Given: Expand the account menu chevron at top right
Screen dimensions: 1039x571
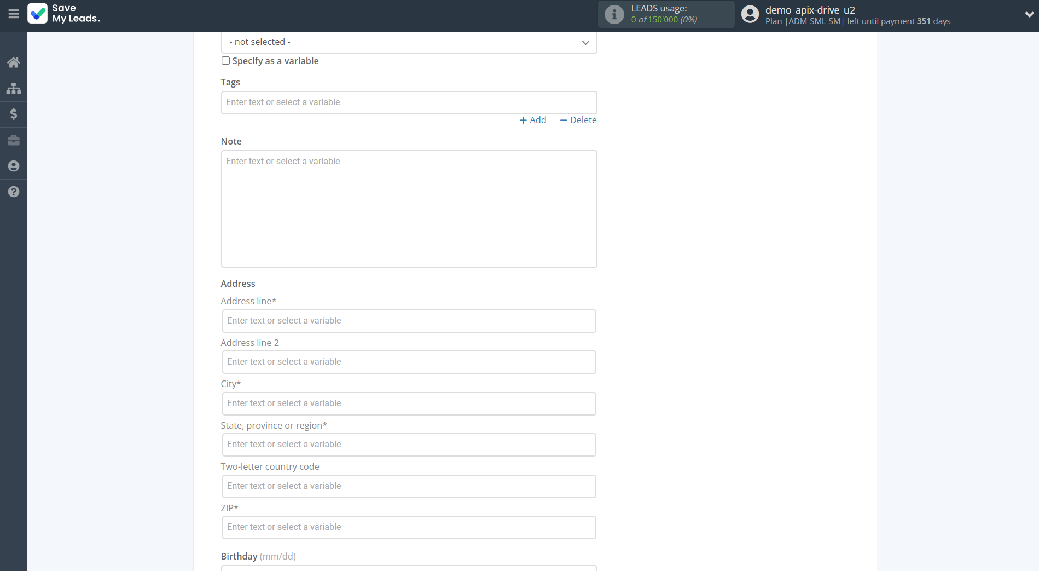Looking at the screenshot, I should (1029, 15).
